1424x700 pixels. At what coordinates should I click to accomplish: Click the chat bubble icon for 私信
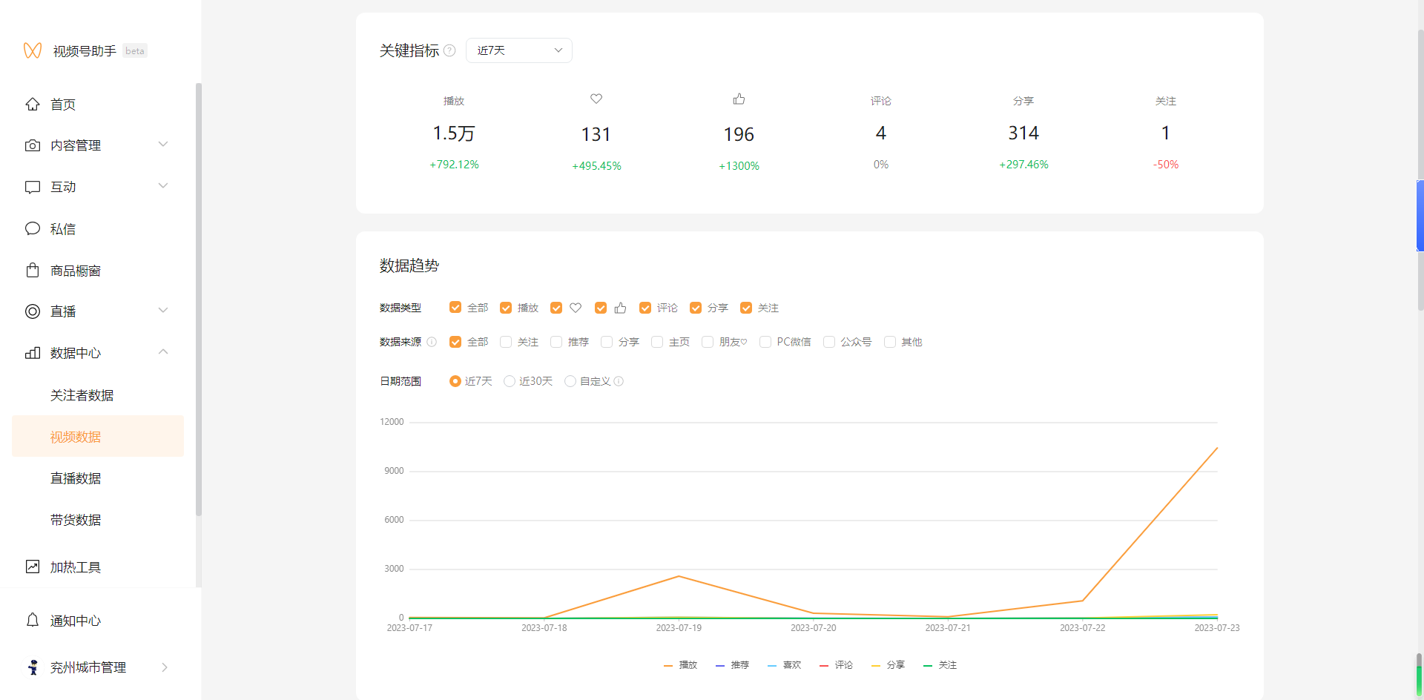point(33,228)
